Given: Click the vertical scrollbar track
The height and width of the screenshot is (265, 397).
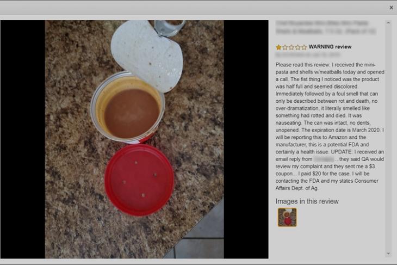Looking at the screenshot, I should pyautogui.click(x=388, y=138).
